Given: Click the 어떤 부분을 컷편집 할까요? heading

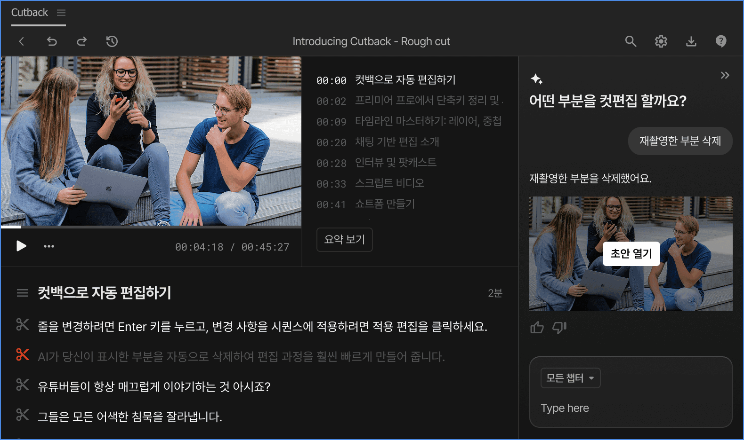Looking at the screenshot, I should coord(607,101).
